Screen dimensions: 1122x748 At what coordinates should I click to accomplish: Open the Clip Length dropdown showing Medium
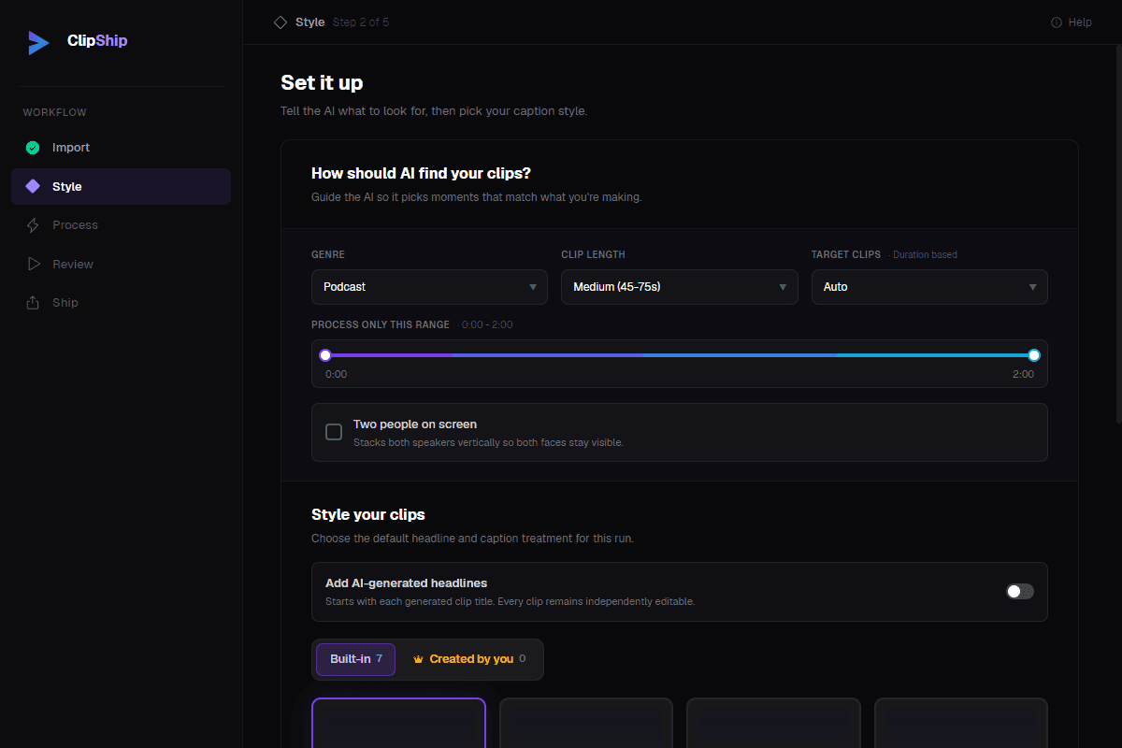pyautogui.click(x=680, y=287)
